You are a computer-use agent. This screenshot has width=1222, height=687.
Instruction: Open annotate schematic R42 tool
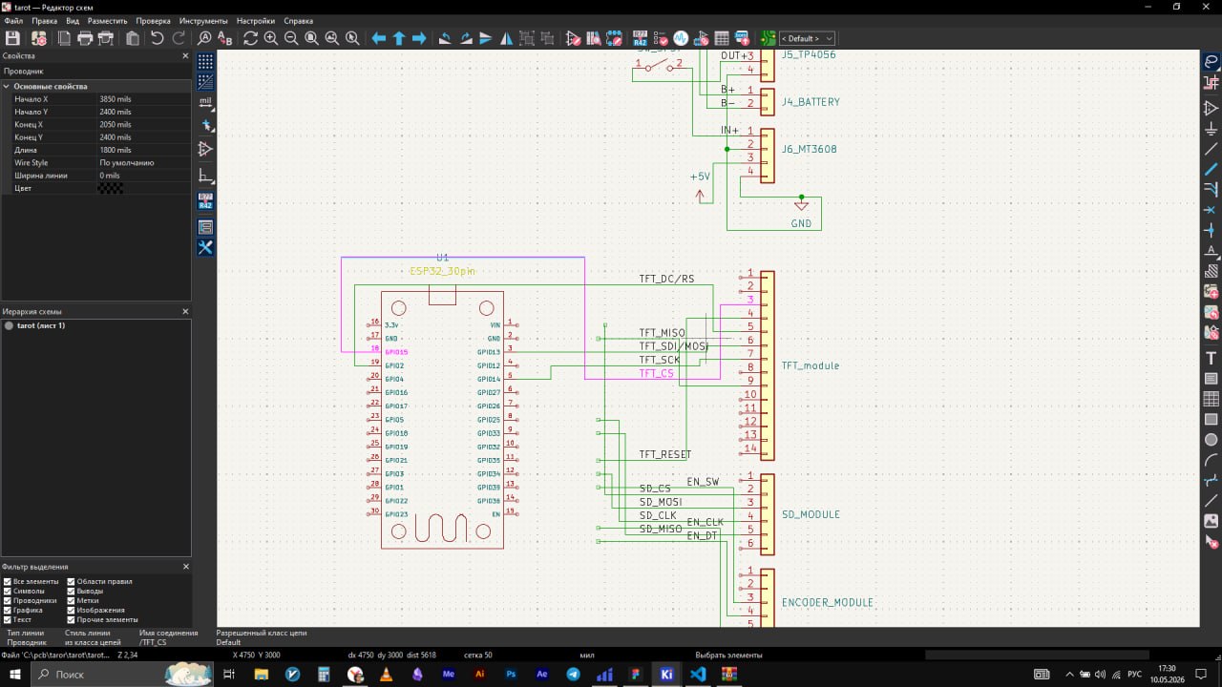click(x=640, y=38)
